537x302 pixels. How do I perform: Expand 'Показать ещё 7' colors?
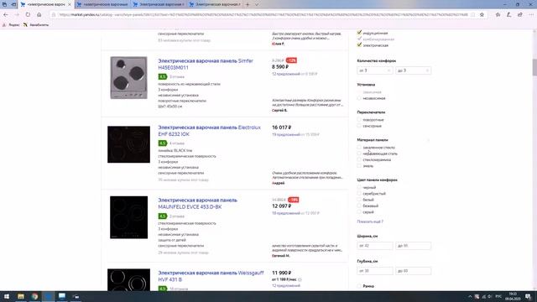[x=370, y=221]
